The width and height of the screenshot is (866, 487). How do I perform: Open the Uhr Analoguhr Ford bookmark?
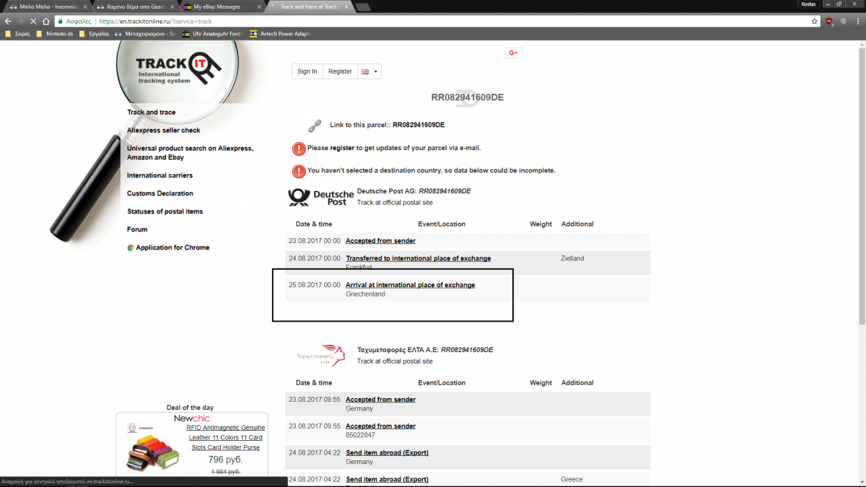[x=212, y=33]
